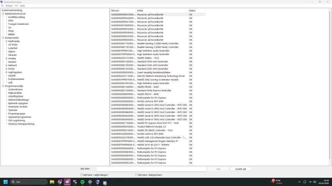
Task: Open Spotify from the taskbar
Action: point(82,182)
